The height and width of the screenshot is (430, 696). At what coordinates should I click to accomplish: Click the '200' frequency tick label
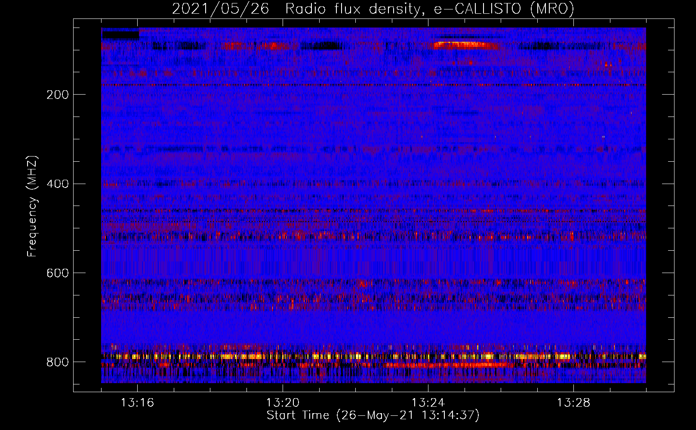coord(58,95)
